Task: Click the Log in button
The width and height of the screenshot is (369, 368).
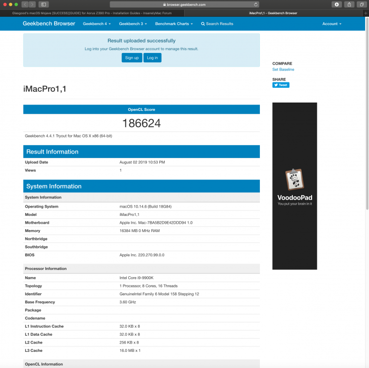Action: 152,58
